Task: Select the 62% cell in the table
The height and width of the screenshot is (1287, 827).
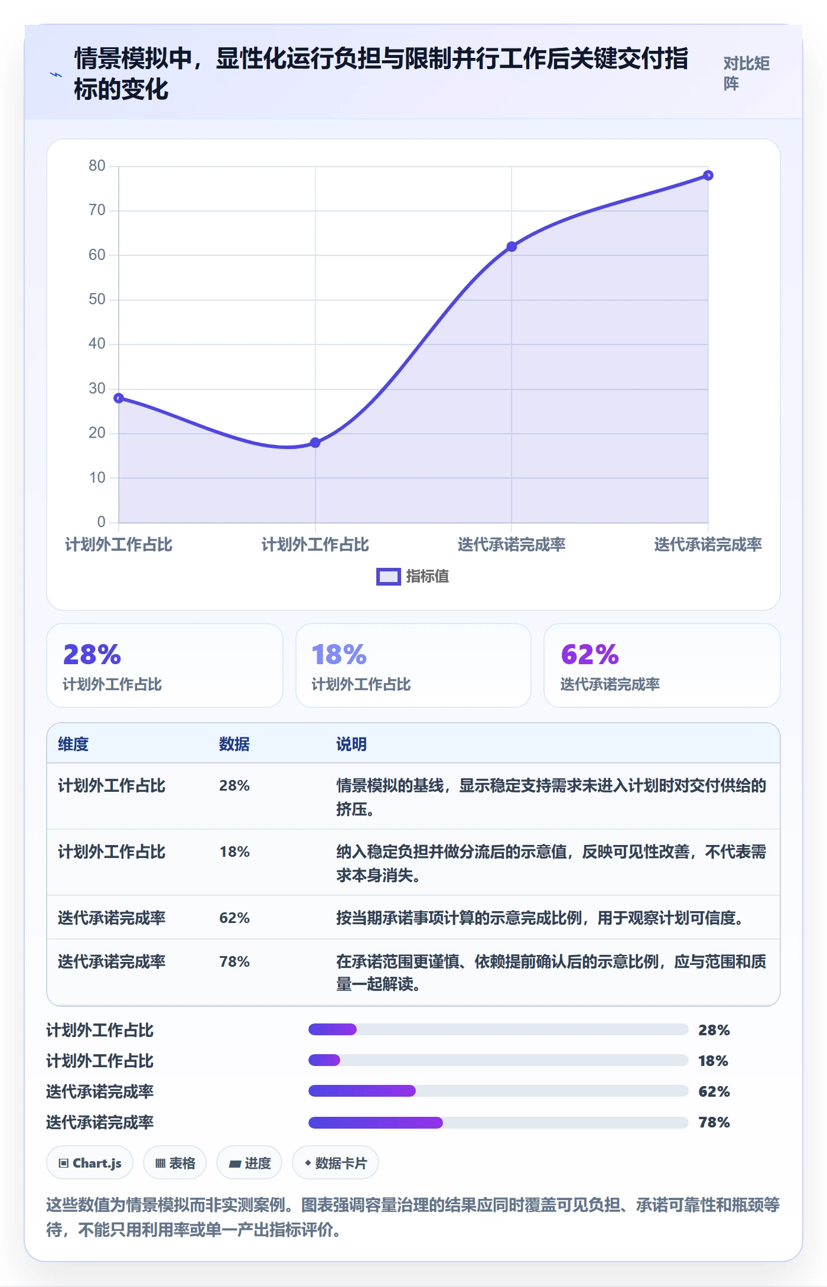Action: click(235, 918)
